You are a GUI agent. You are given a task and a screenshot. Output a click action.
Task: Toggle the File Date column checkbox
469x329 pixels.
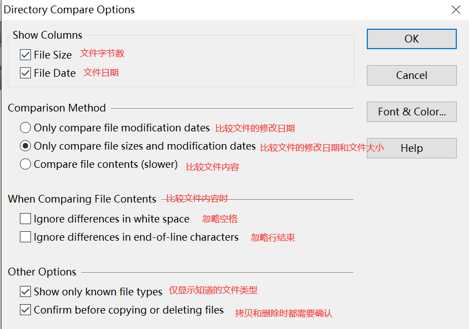tap(25, 73)
